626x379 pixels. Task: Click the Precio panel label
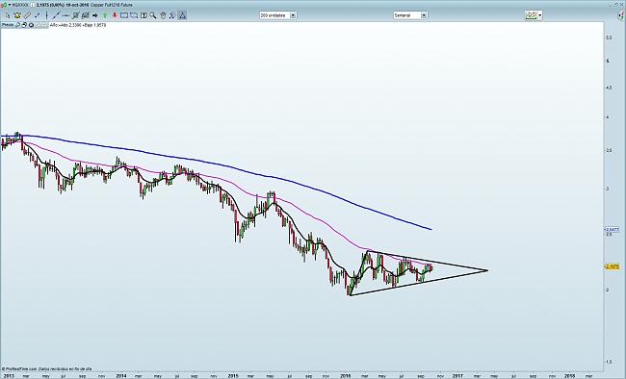8,25
